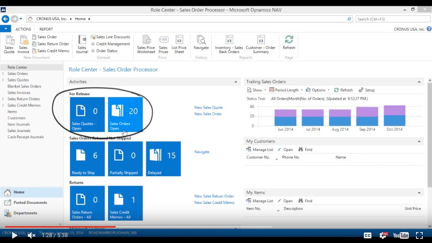Screen dimensions: 432x243
Task: Click Sales Credit Memo in ribbon
Action: (x=50, y=51)
